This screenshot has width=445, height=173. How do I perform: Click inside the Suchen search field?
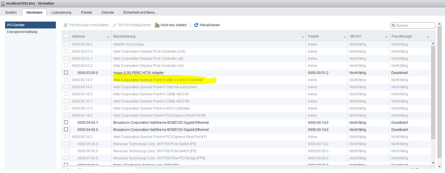[413, 26]
